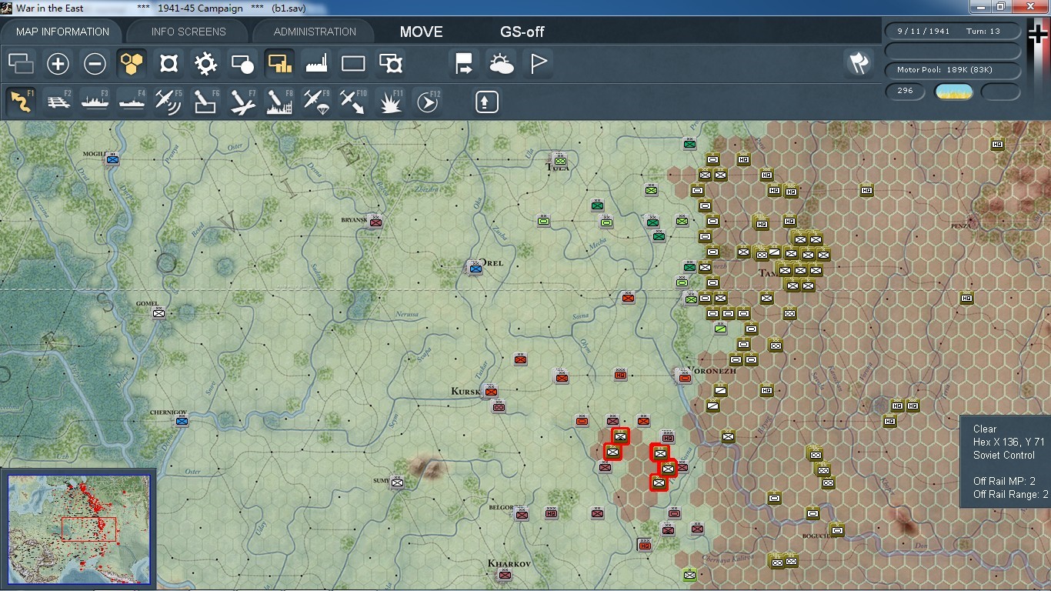The height and width of the screenshot is (591, 1051).
Task: Zoom out the map with the minus icon
Action: pos(95,64)
